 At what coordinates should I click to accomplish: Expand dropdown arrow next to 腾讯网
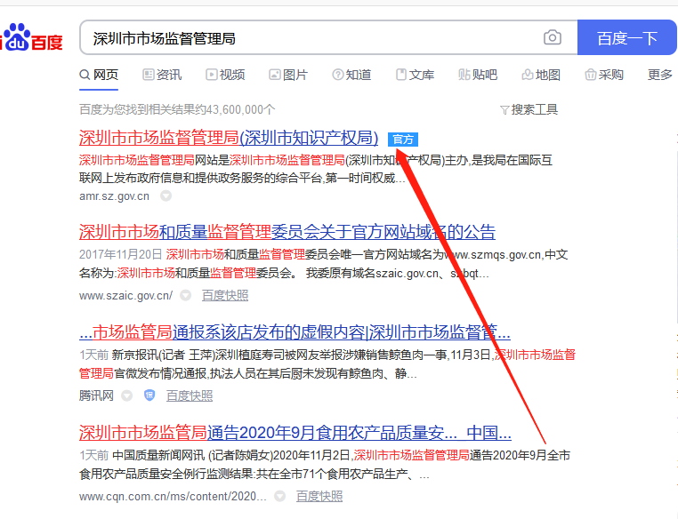tap(127, 395)
